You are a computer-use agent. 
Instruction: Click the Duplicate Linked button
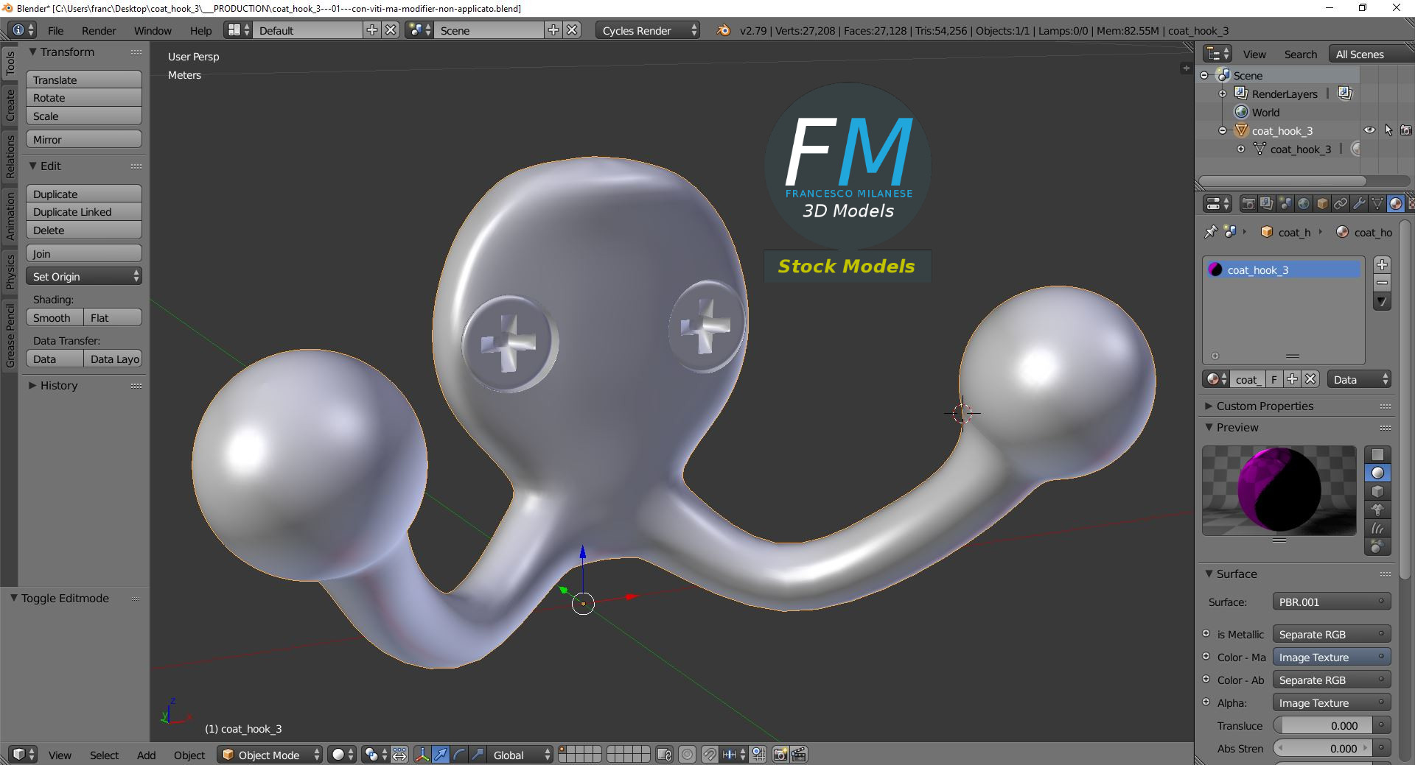click(84, 211)
